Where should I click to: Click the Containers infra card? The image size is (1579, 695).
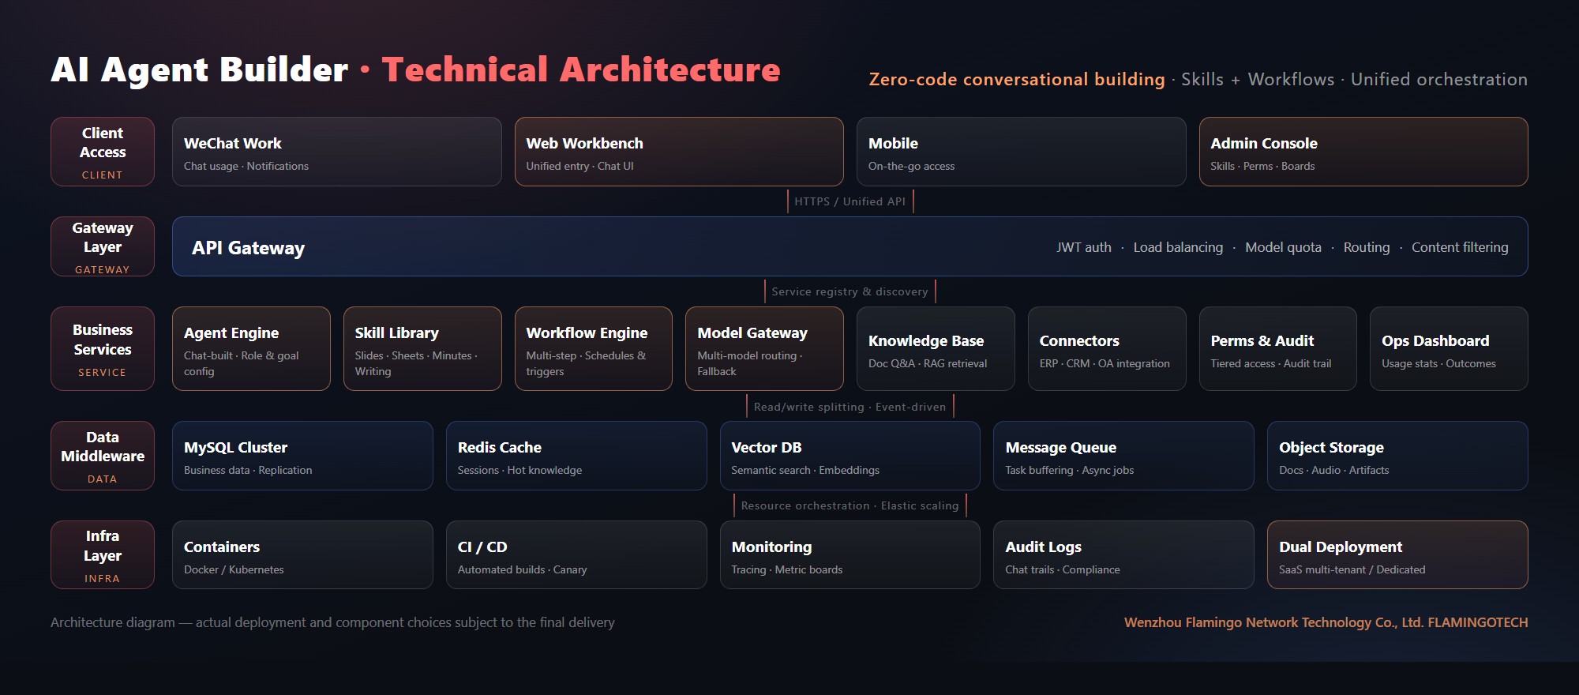click(x=302, y=554)
